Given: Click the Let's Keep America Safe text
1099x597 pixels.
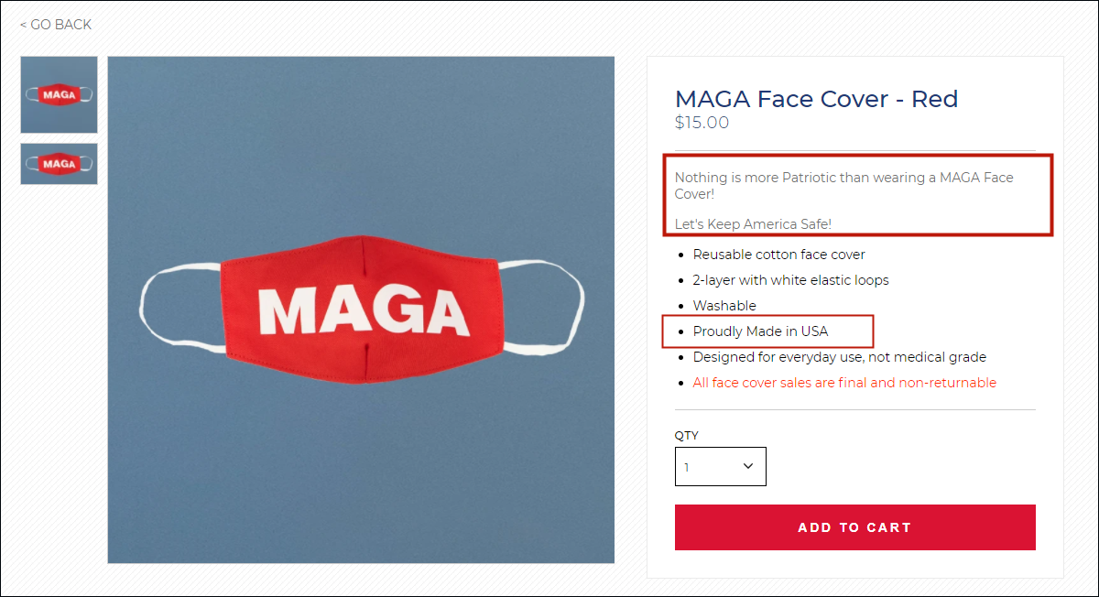Looking at the screenshot, I should (753, 224).
